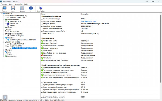Click green check icon beside Timestamp
162x101 pixels.
pyautogui.click(x=42, y=58)
